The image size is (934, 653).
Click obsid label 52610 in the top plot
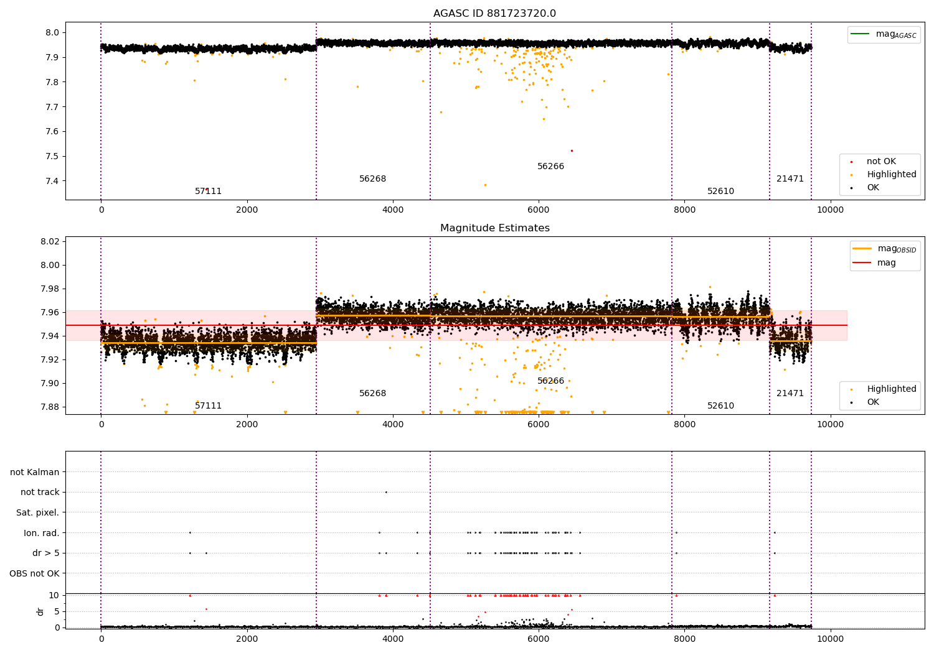pos(720,192)
